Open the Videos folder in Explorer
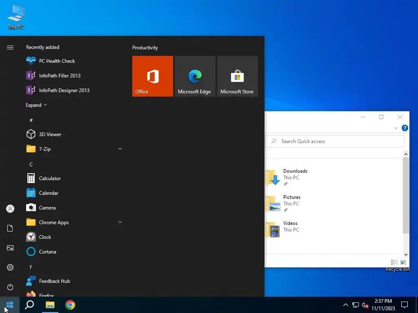The height and width of the screenshot is (313, 418). (x=282, y=229)
